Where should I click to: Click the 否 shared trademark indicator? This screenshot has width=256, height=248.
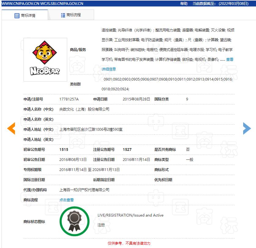pos(188,150)
